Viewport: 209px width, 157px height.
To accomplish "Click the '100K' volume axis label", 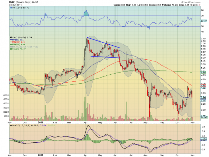I will (6, 116).
